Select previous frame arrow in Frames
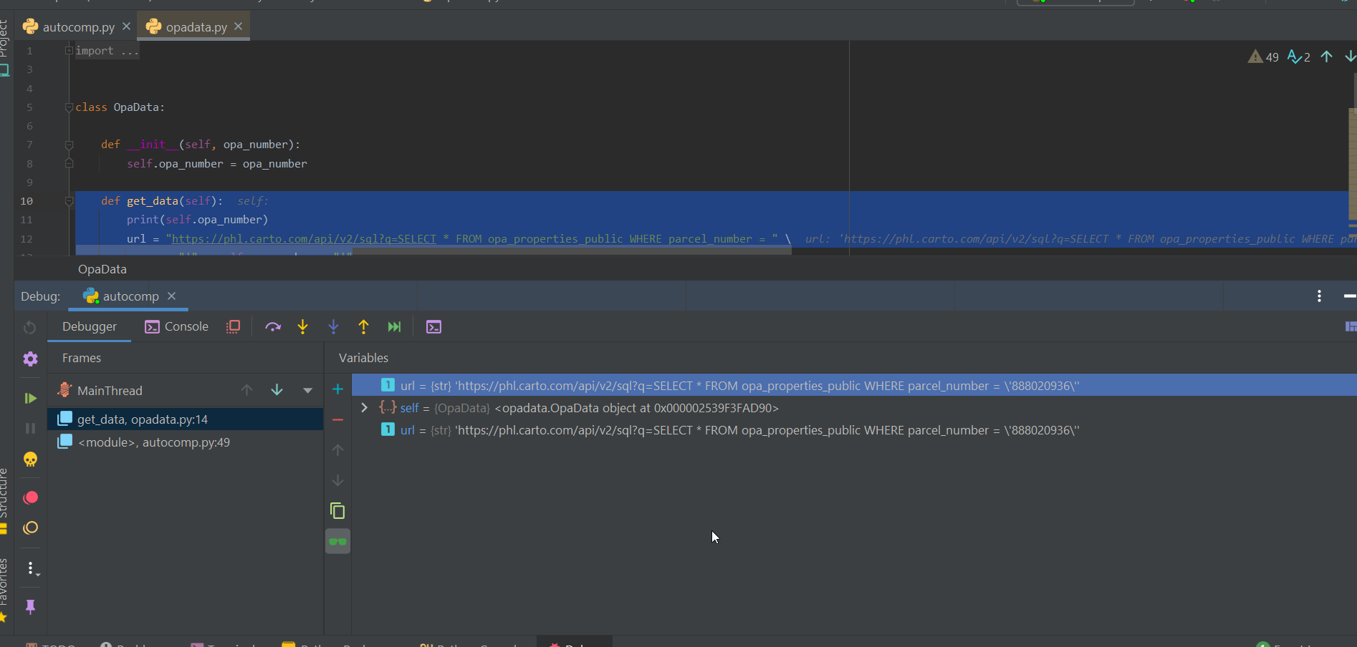Screen dimensions: 1357x647 (247, 390)
